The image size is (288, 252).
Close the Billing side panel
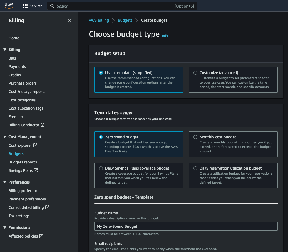tap(69, 20)
